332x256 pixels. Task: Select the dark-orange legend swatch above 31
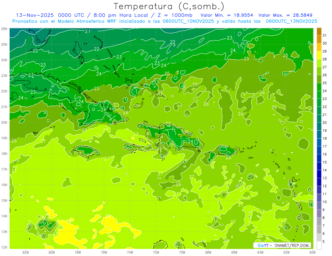click(x=319, y=31)
